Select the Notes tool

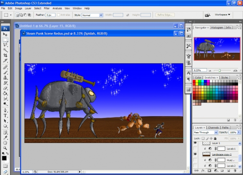[x=5, y=132]
